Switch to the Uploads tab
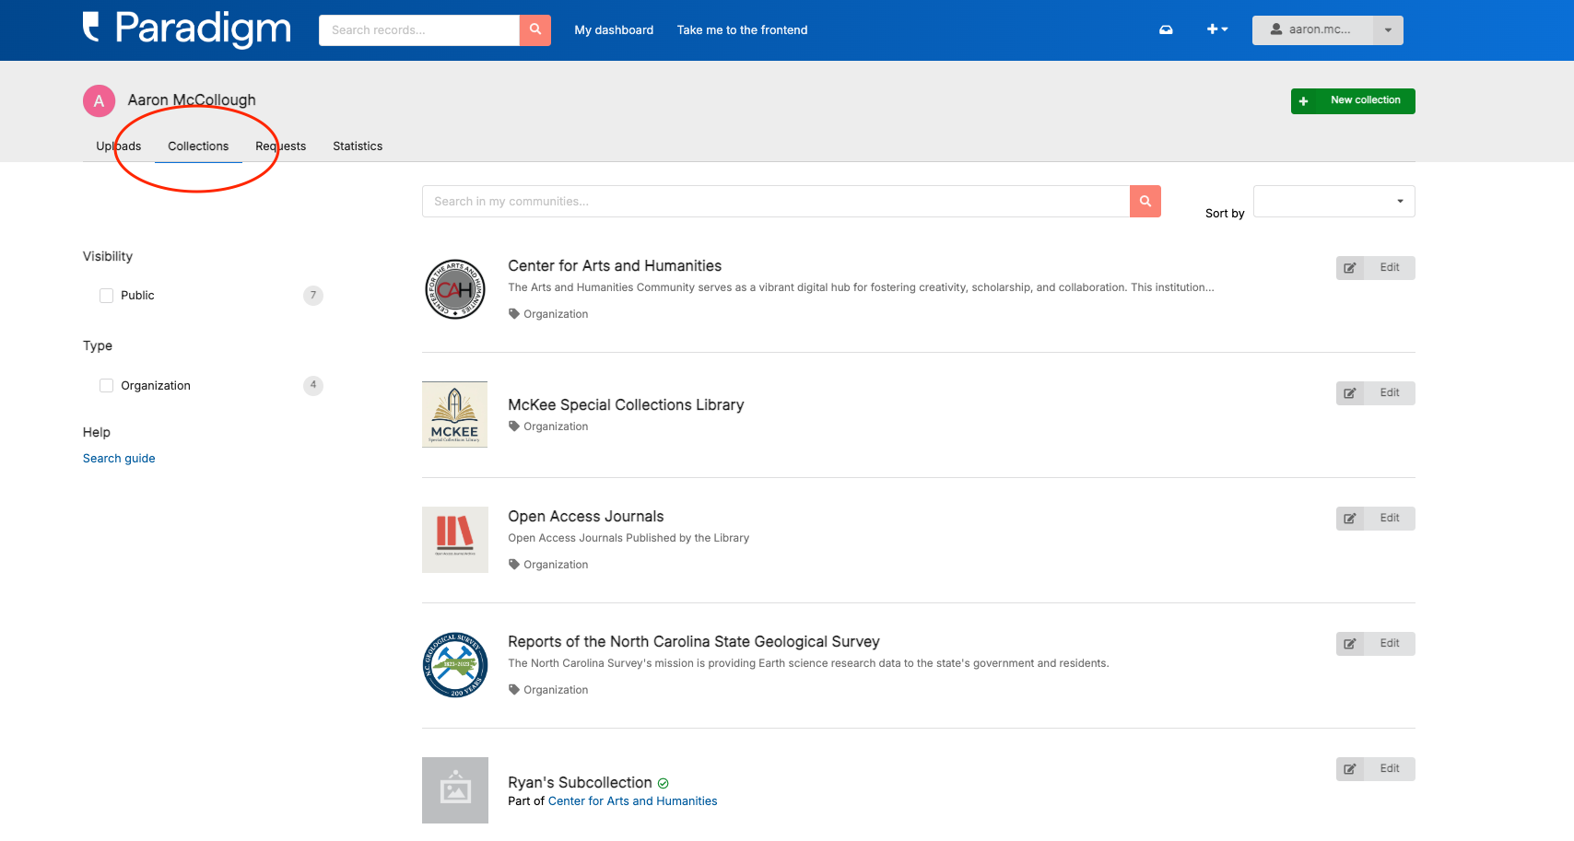Image resolution: width=1574 pixels, height=841 pixels. (x=119, y=146)
